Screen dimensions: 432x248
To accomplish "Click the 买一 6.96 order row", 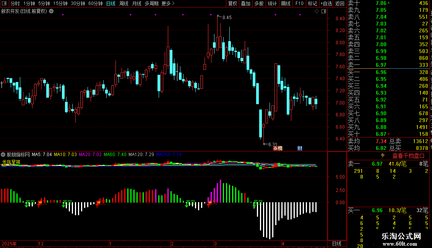I will pyautogui.click(x=388, y=72).
